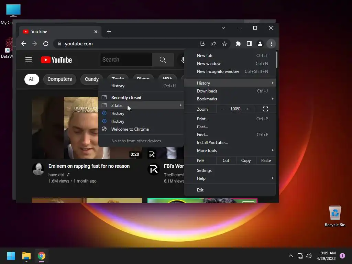Toggle the Chrome side panel icon

pos(249,44)
